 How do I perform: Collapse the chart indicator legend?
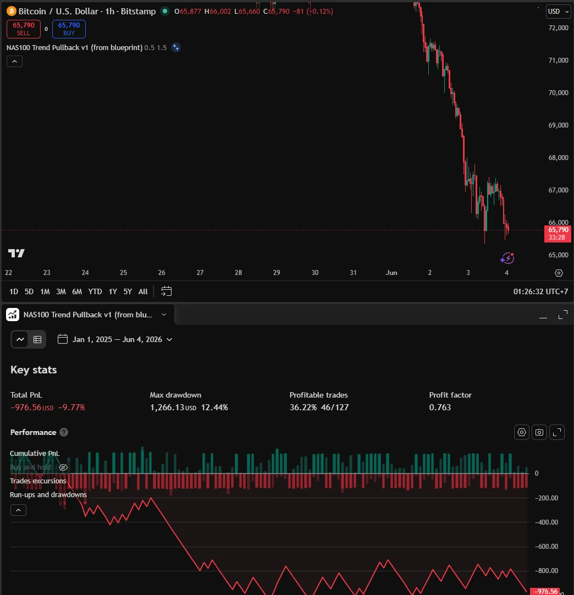(14, 62)
